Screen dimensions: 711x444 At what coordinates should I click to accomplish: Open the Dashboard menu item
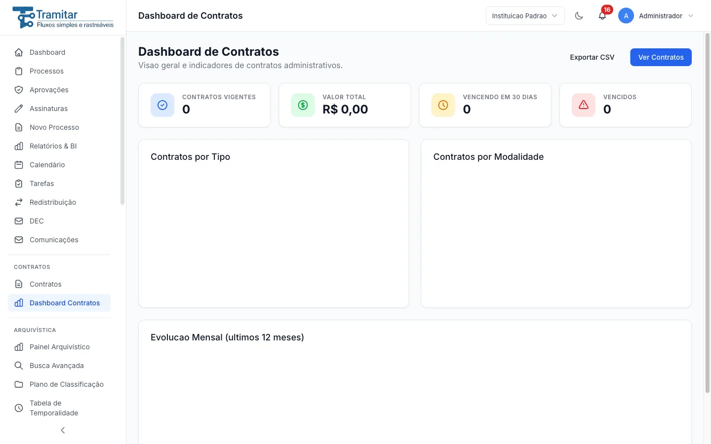click(59, 52)
